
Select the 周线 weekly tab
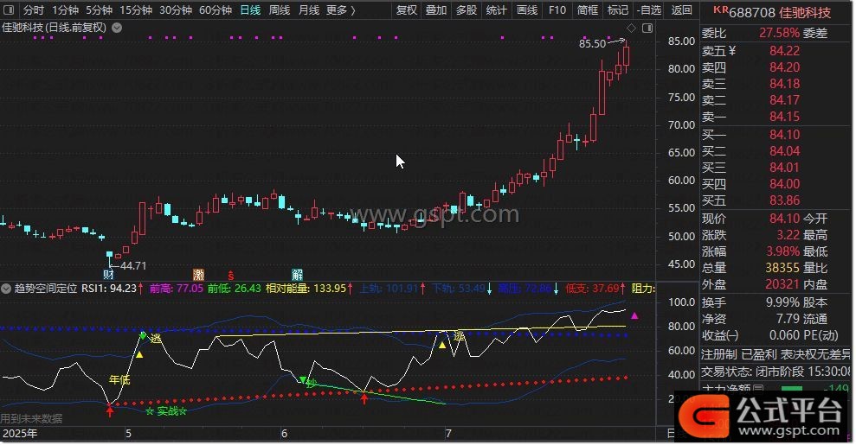(280, 10)
